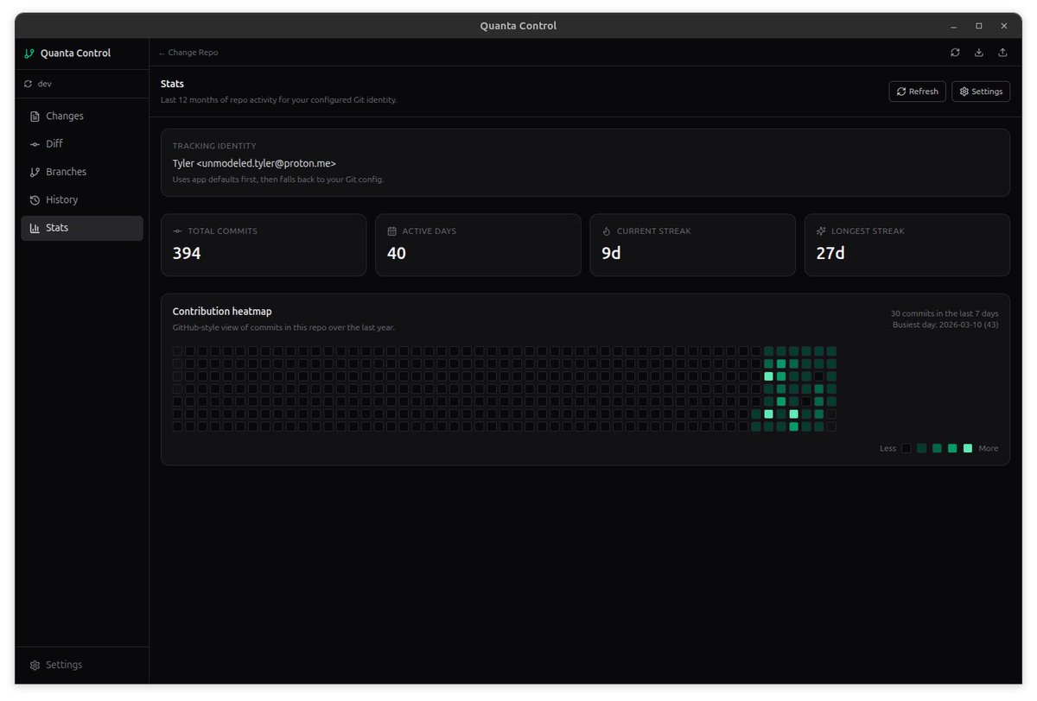Open the Diff view in sidebar
This screenshot has width=1037, height=701.
coord(82,144)
